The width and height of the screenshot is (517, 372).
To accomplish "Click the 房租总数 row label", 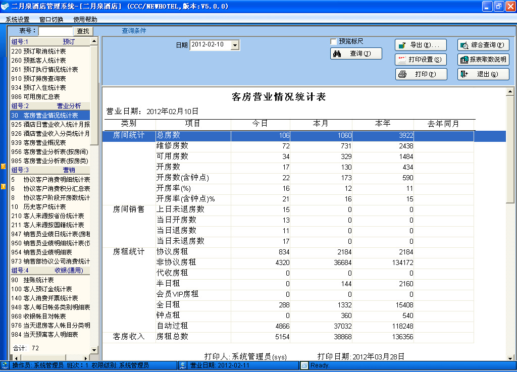I will [172, 336].
